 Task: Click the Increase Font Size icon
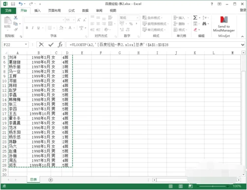pyautogui.click(x=79, y=20)
